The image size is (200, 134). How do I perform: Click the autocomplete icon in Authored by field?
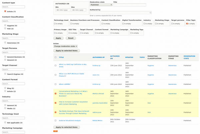click(150, 13)
